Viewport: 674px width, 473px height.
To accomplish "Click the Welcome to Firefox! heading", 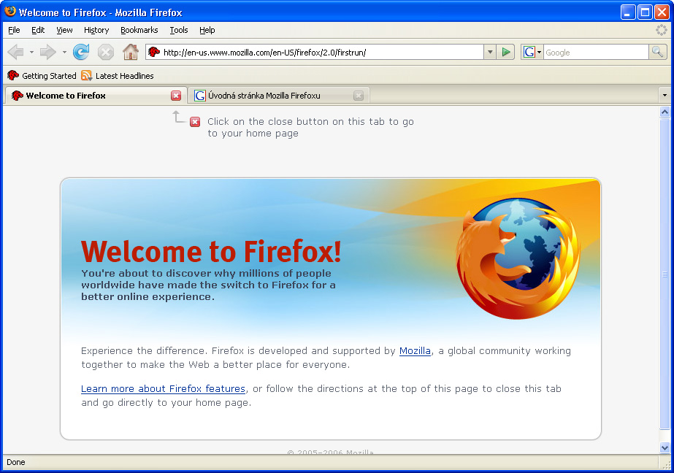I will point(211,251).
